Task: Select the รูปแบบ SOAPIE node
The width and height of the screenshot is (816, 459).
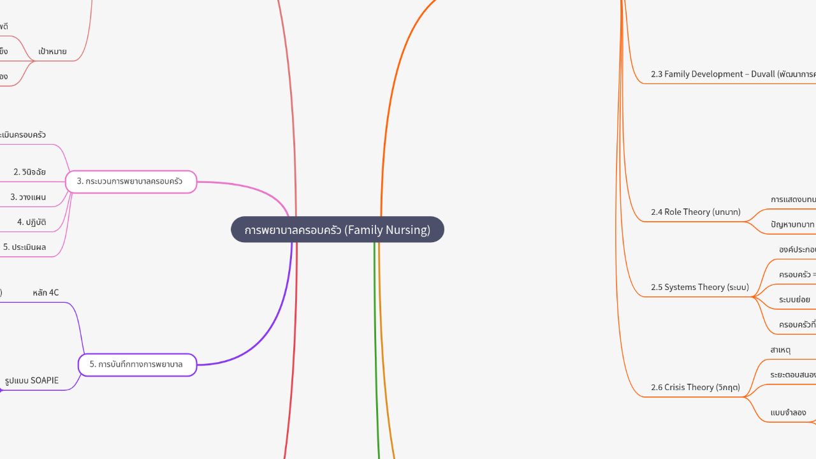Action: pyautogui.click(x=32, y=381)
